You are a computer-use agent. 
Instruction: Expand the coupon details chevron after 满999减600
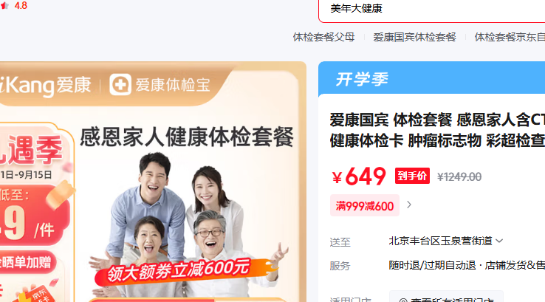click(409, 205)
